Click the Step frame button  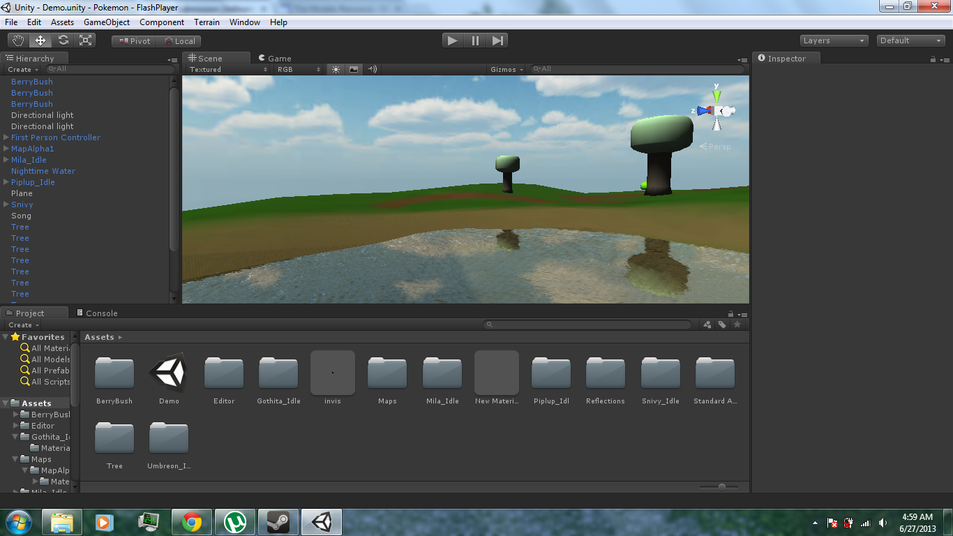[497, 40]
